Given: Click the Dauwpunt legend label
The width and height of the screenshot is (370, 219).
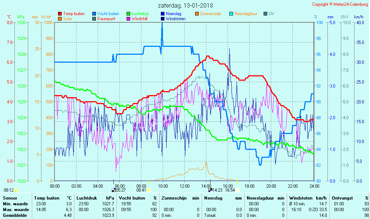Looking at the screenshot, I should [106, 18].
